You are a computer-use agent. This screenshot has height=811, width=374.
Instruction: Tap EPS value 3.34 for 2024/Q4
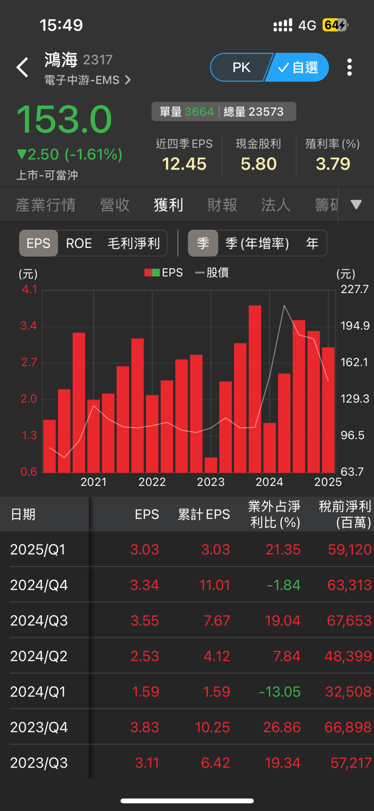(x=144, y=585)
